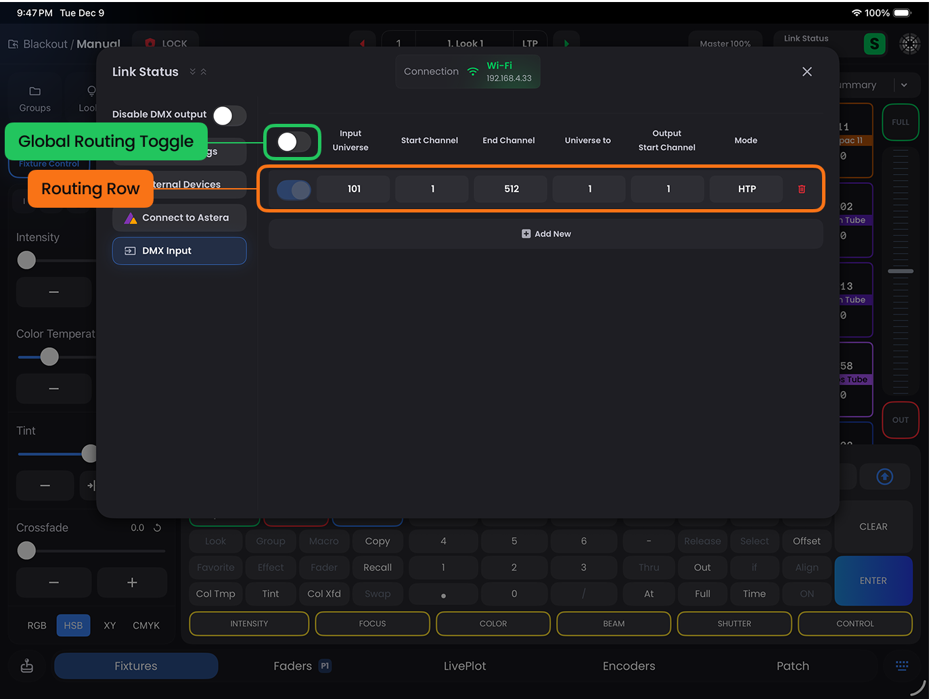Select the DMX Input option

click(x=179, y=250)
